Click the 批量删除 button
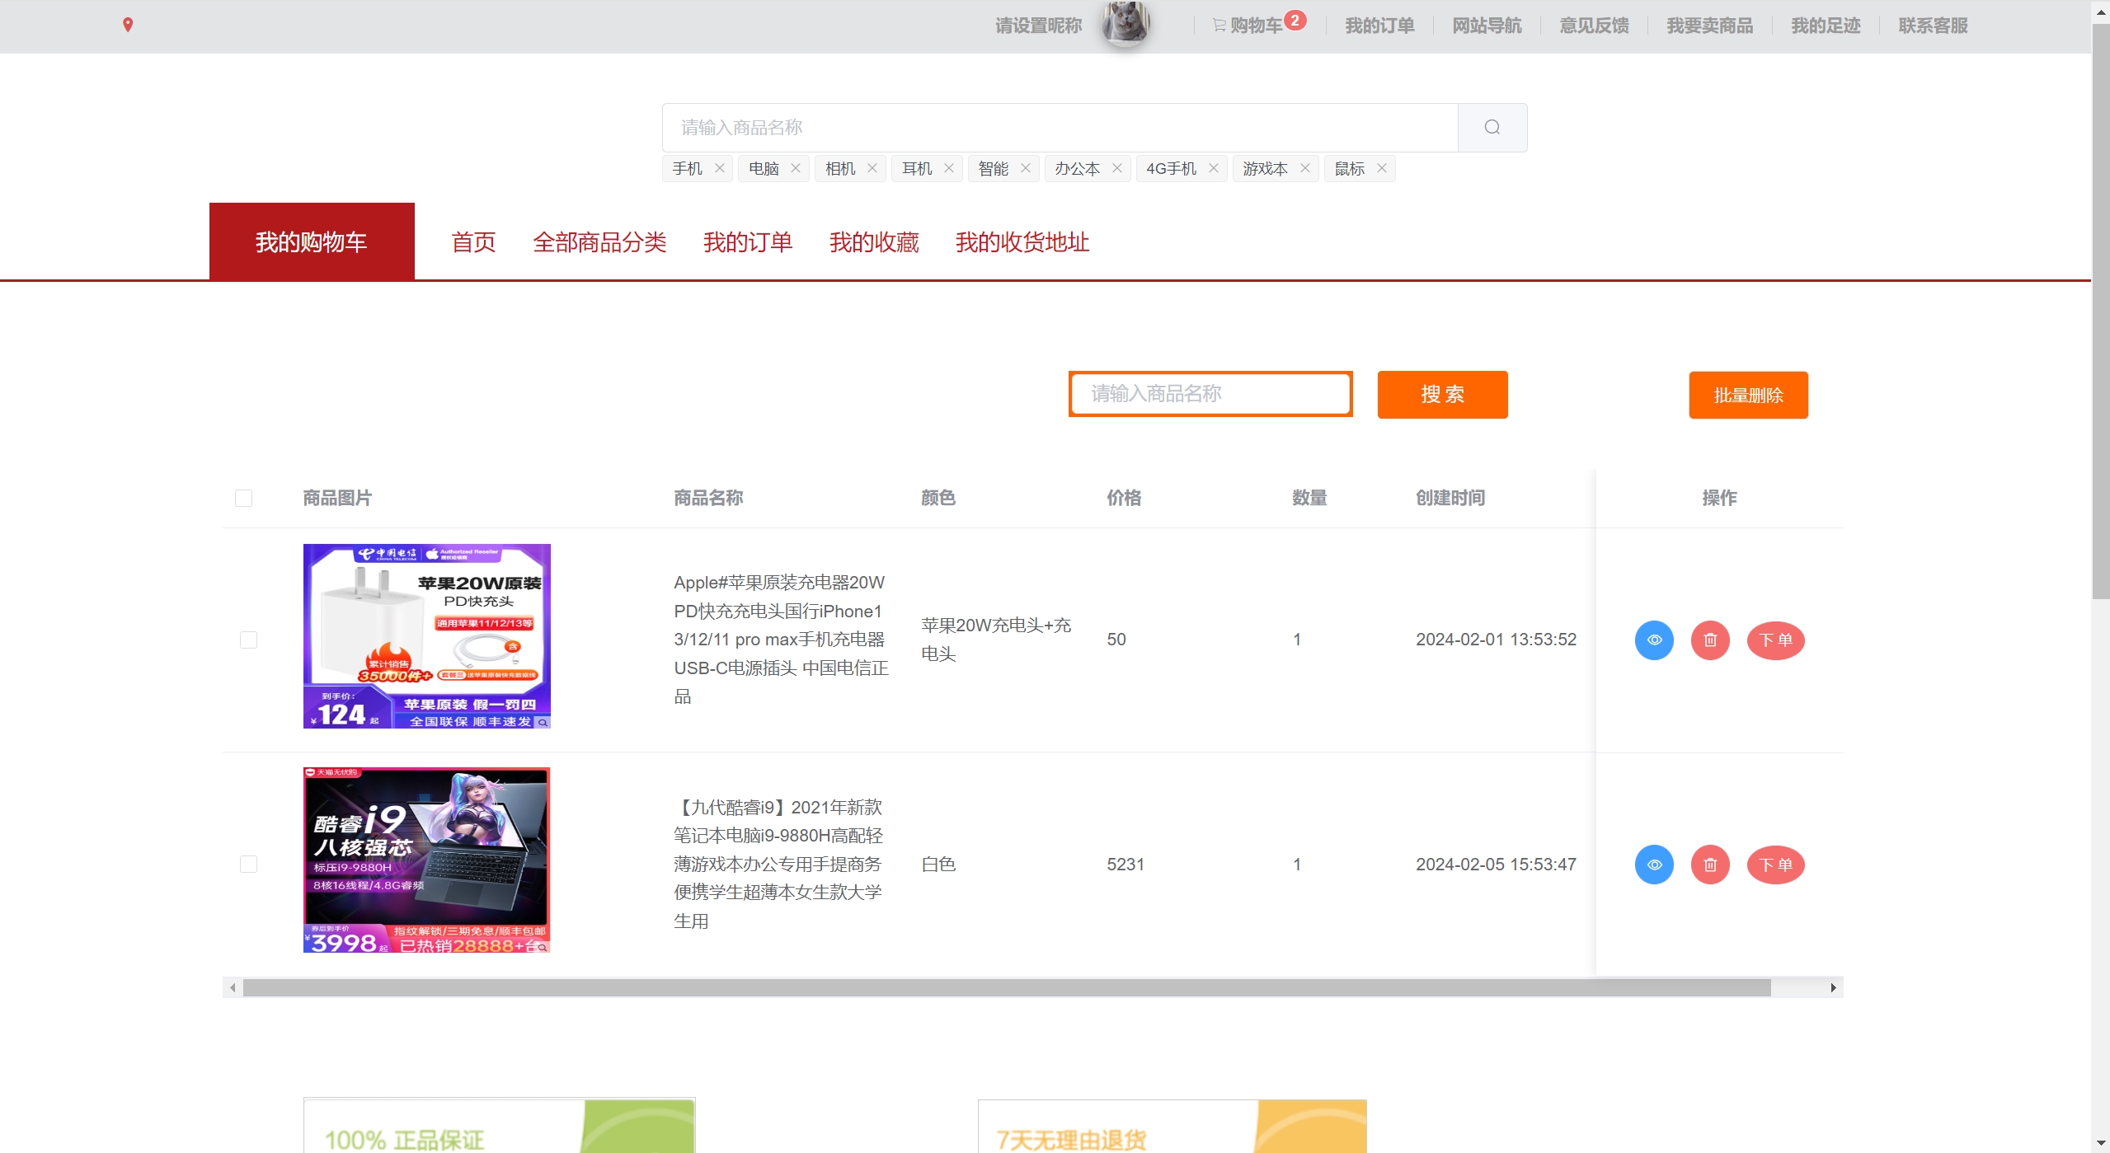The image size is (2110, 1153). (x=1747, y=396)
